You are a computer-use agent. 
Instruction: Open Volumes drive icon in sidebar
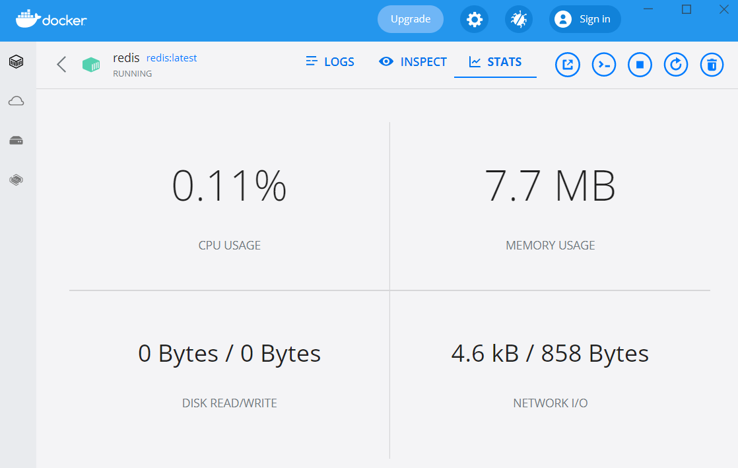click(17, 141)
